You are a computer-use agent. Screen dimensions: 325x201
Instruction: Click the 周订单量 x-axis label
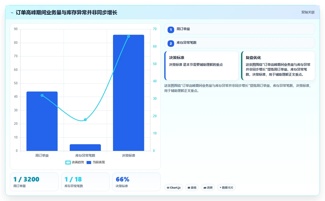pyautogui.click(x=42, y=155)
